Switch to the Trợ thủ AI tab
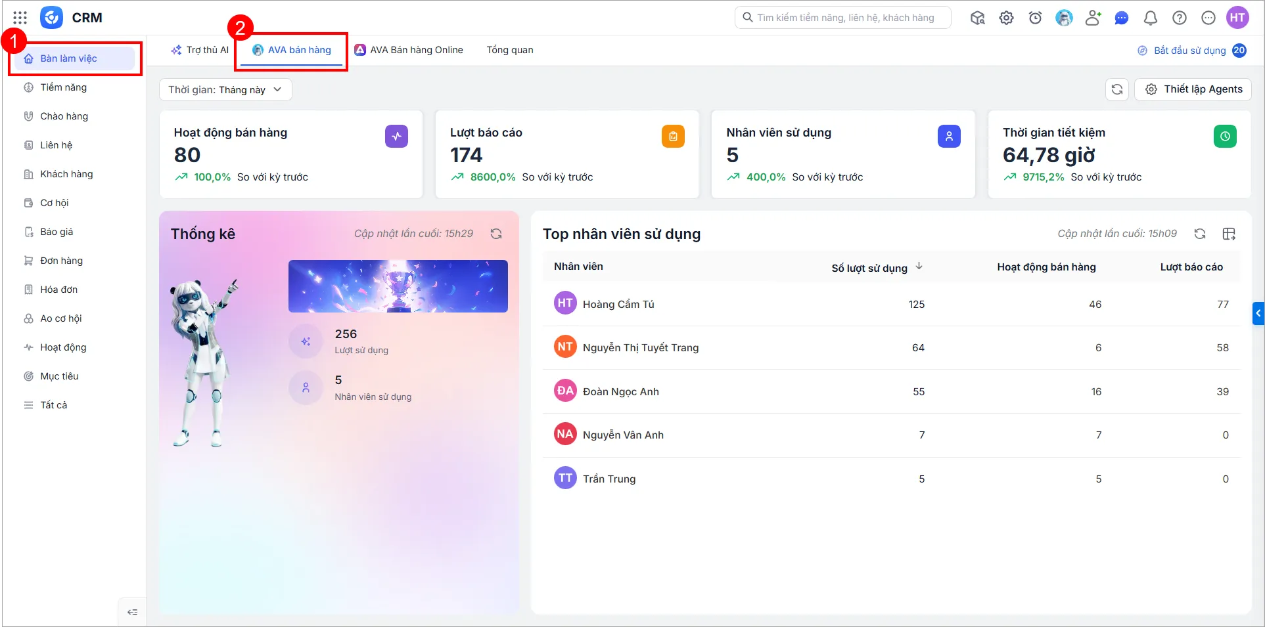The width and height of the screenshot is (1265, 627). 200,50
